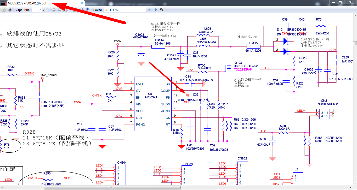Click the COMP pin name on U5

coord(165,91)
